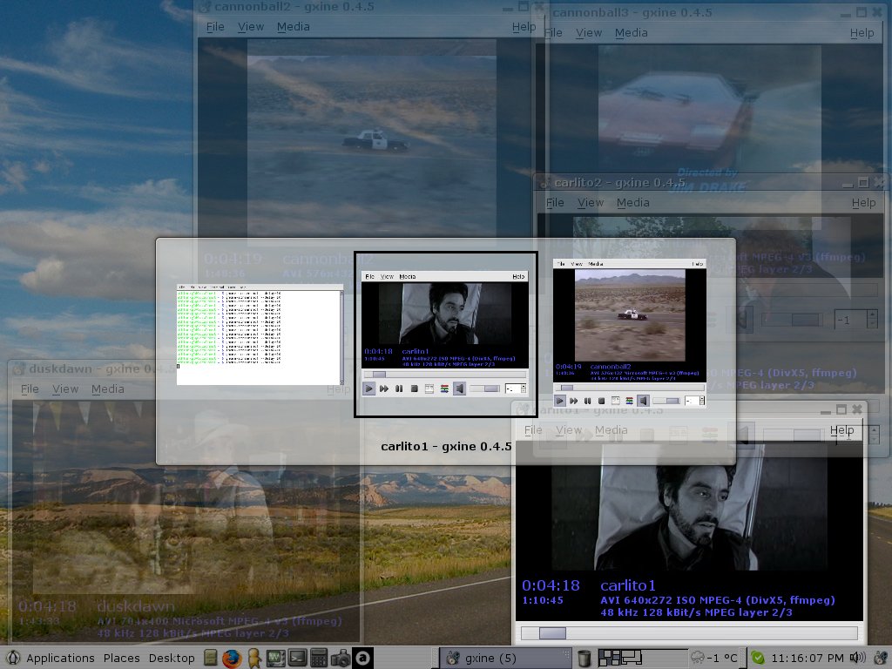Viewport: 892px width, 669px height.
Task: Open Media menu in duskdawn window
Action: point(108,389)
